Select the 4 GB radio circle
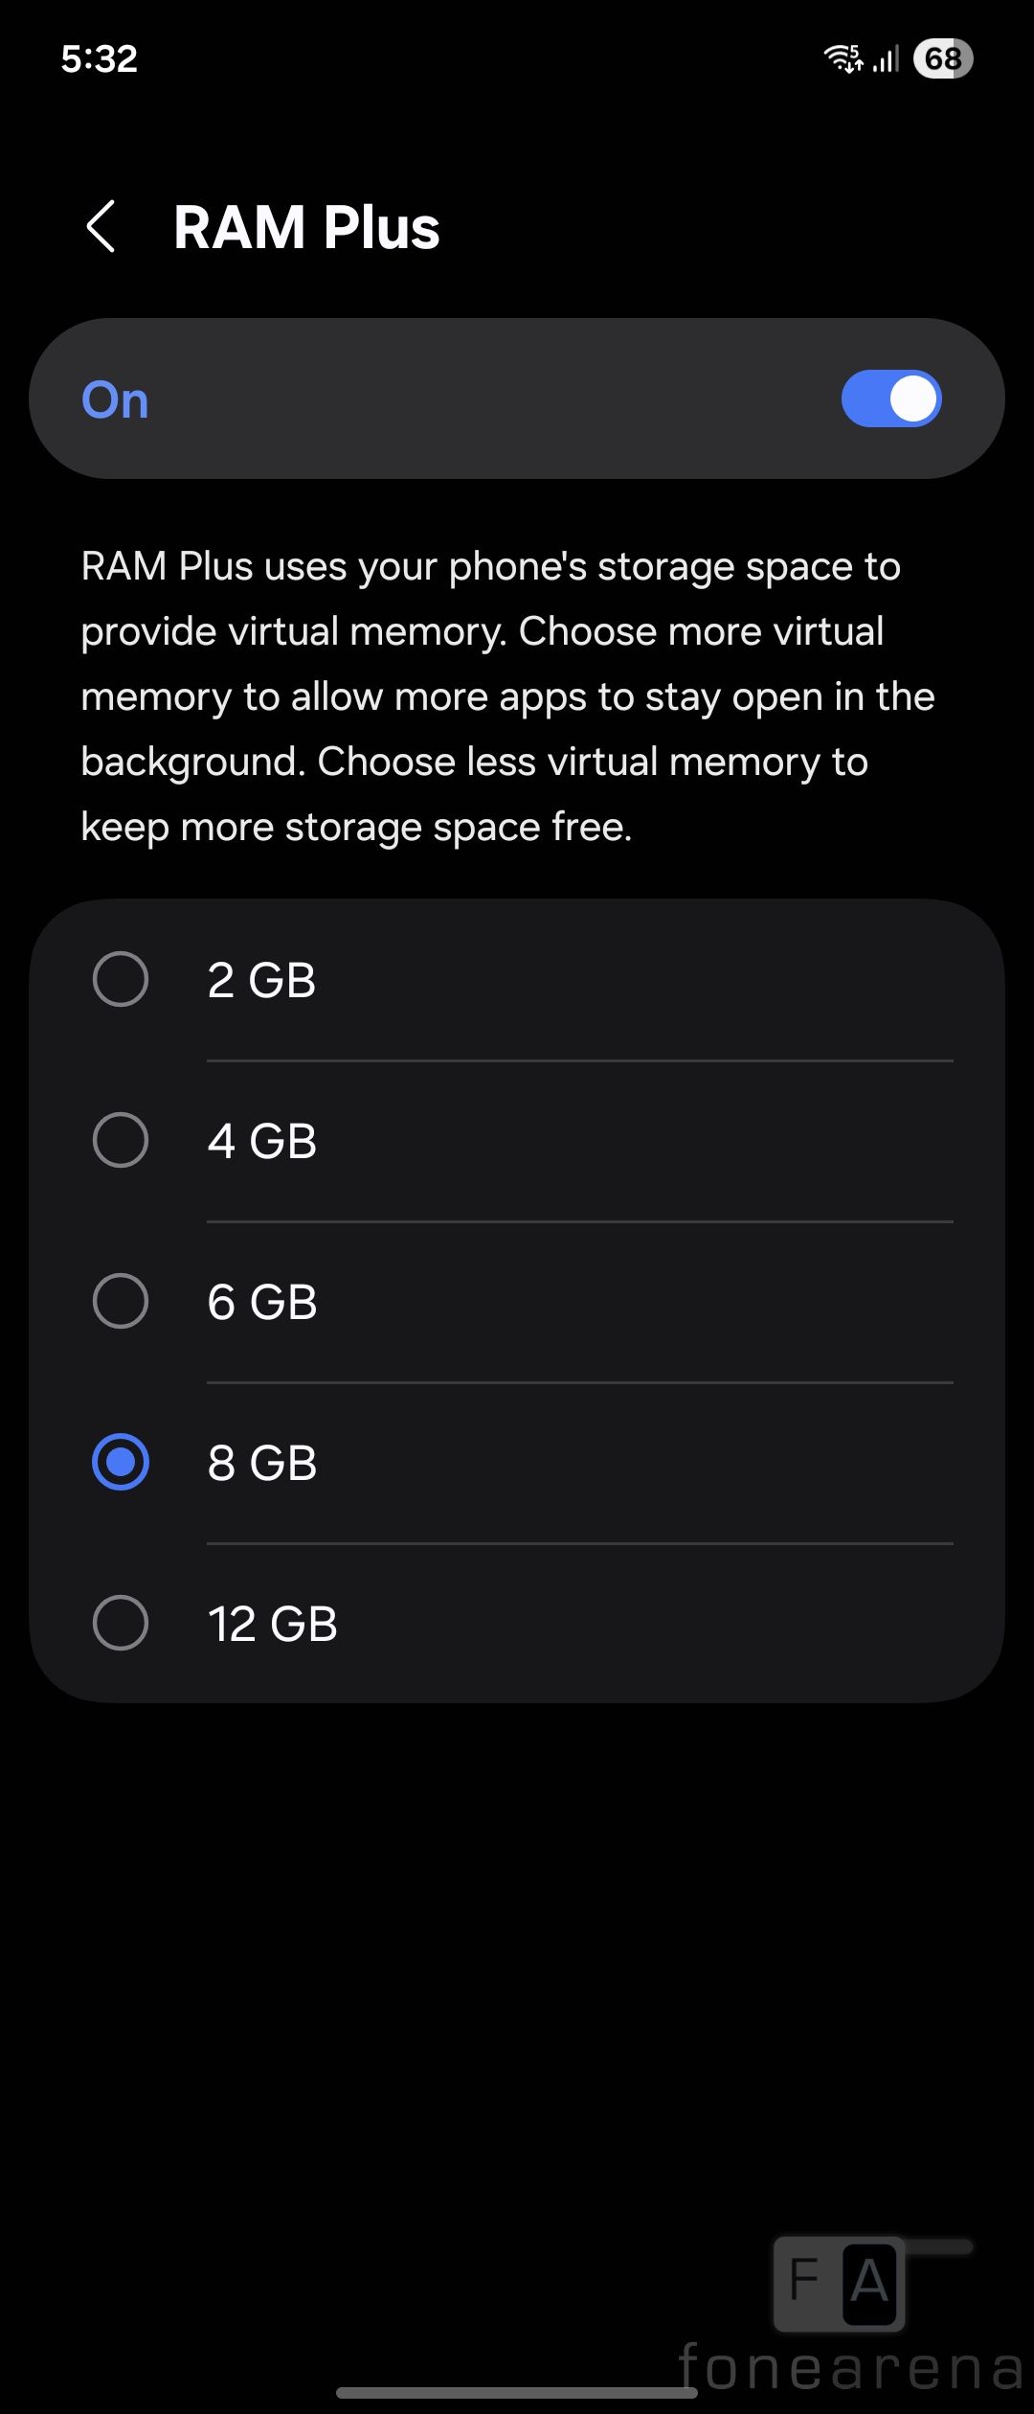 pyautogui.click(x=121, y=1140)
